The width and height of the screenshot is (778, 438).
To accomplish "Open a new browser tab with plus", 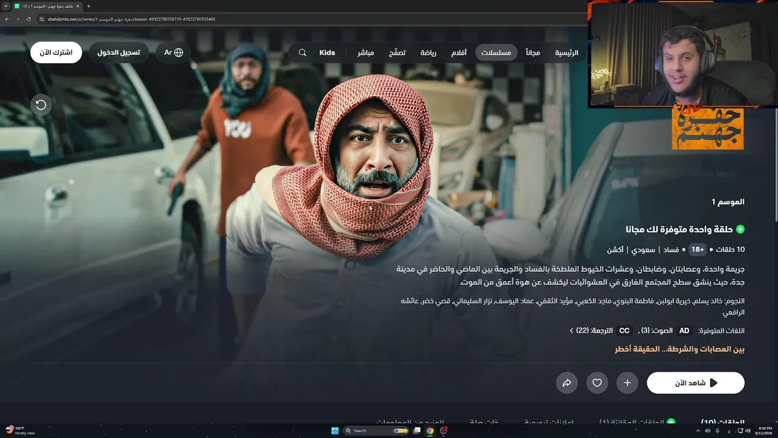I will pyautogui.click(x=88, y=6).
